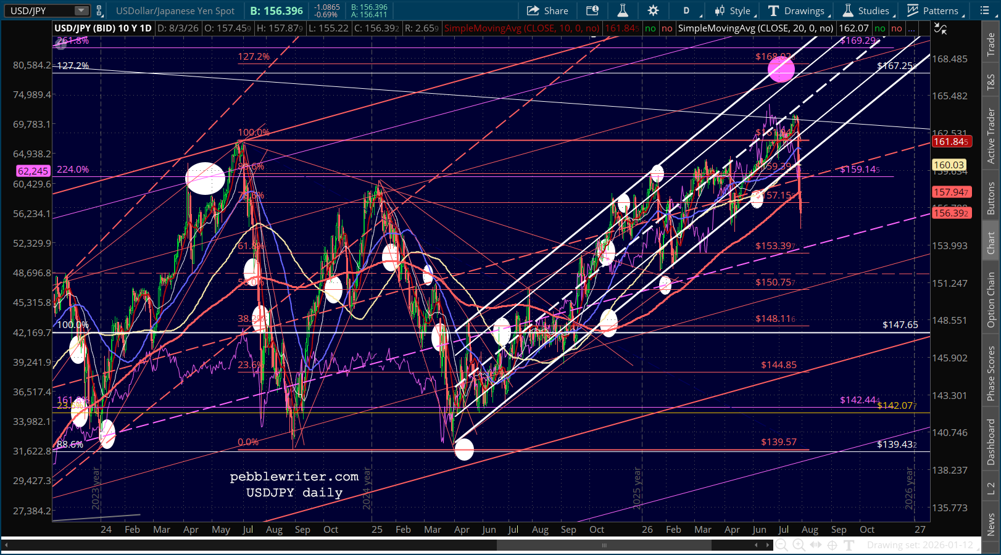
Task: Open the USD/JPY symbol dropdown arrow
Action: point(81,10)
